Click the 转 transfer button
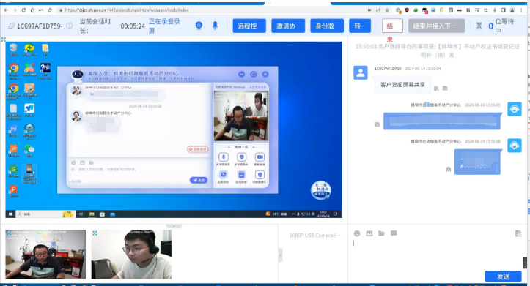Viewport: 530px width, 286px height. [x=360, y=26]
